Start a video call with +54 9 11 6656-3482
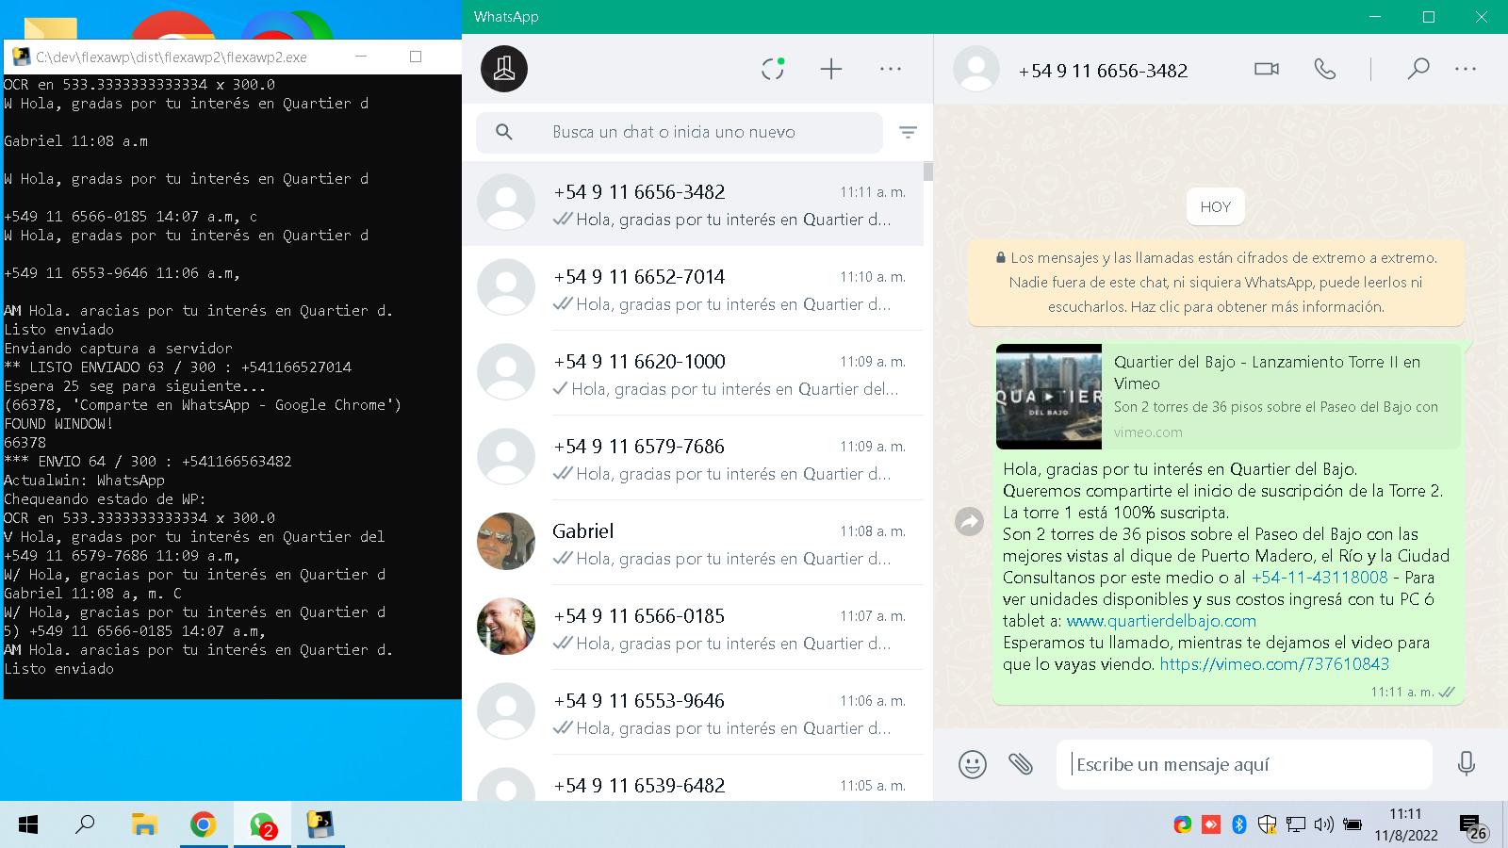 coord(1267,69)
